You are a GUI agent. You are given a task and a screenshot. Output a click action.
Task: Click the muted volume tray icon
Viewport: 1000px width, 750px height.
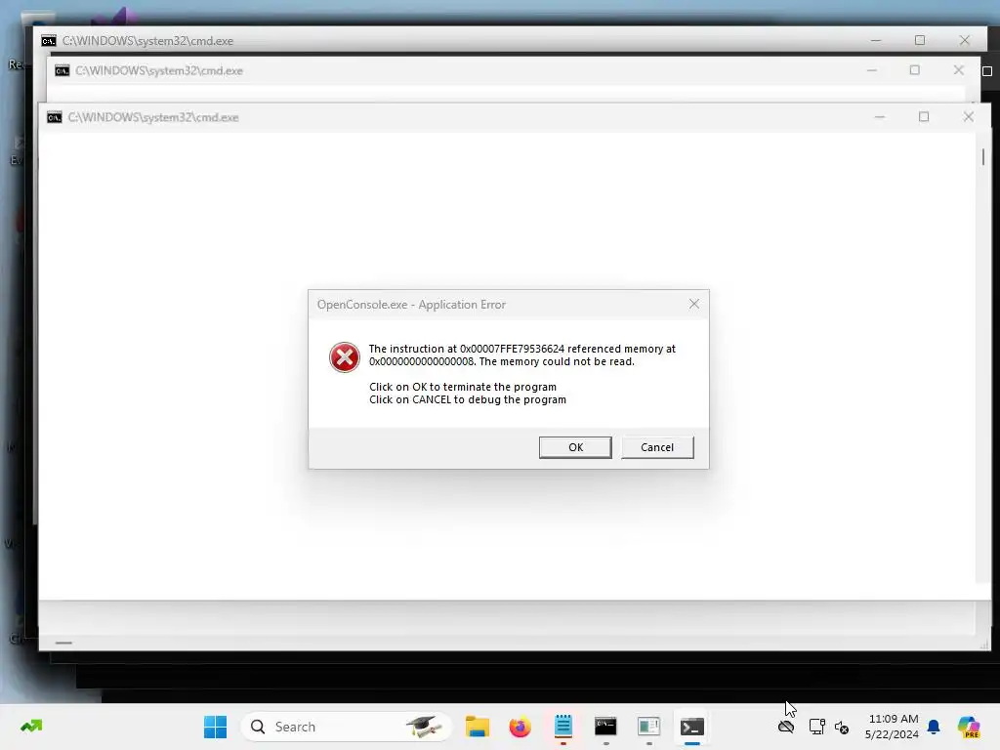[842, 727]
